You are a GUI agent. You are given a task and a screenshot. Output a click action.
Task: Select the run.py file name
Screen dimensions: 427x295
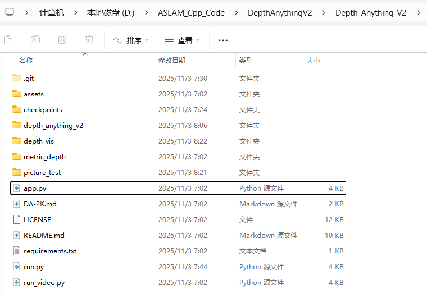[34, 267]
